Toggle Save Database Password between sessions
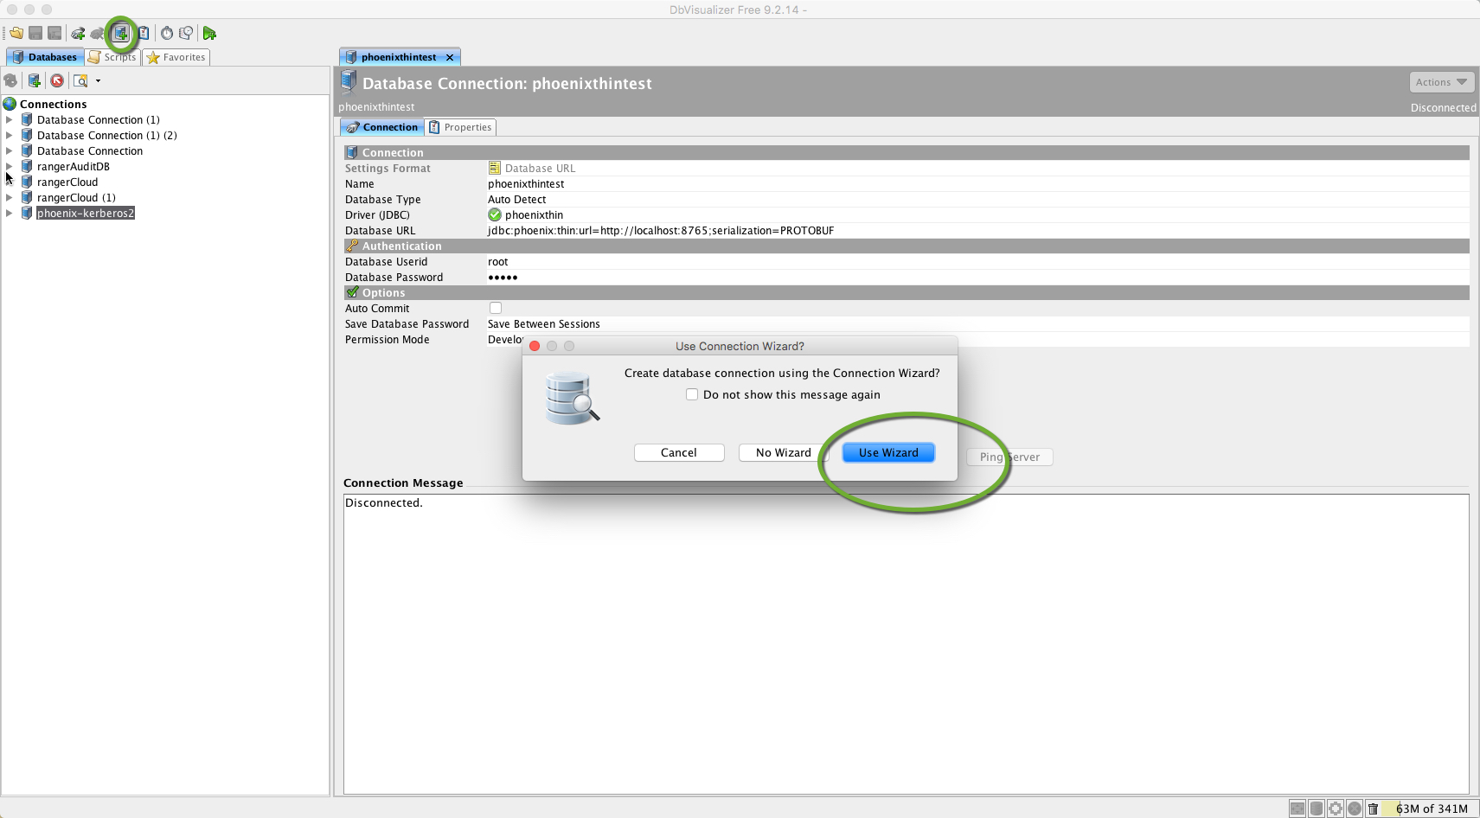This screenshot has height=818, width=1480. coord(543,323)
